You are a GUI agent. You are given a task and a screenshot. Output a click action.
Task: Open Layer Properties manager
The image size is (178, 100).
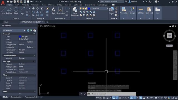click(x=75, y=12)
